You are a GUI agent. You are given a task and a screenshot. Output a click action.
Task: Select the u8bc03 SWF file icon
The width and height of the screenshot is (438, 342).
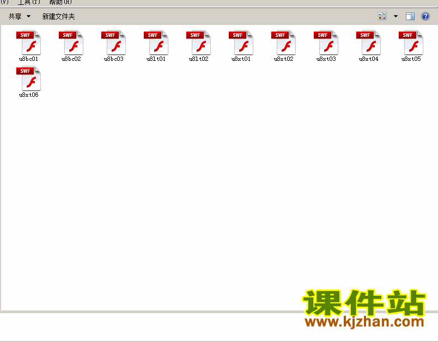pos(113,42)
